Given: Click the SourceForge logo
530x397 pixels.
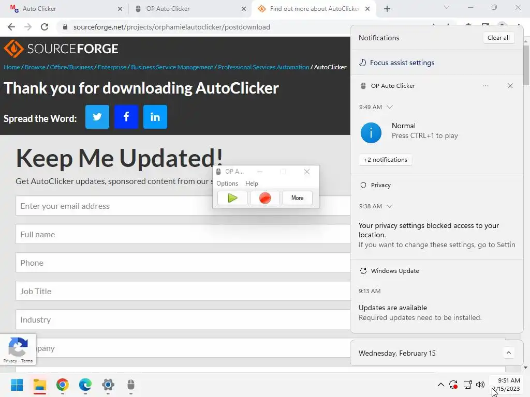Looking at the screenshot, I should [x=61, y=49].
